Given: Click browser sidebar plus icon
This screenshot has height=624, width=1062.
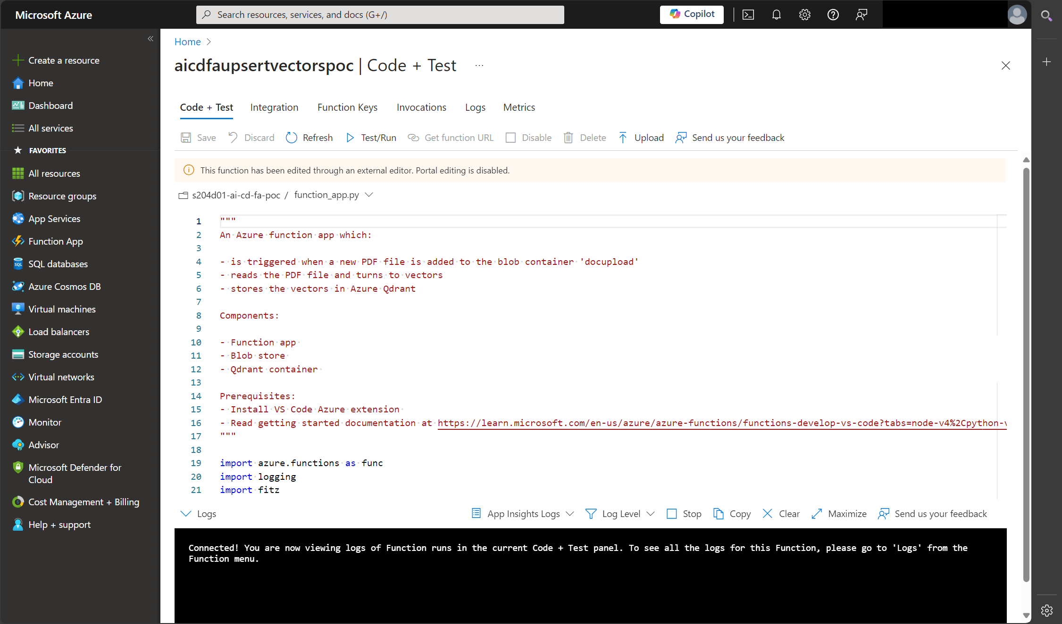Looking at the screenshot, I should point(1046,62).
